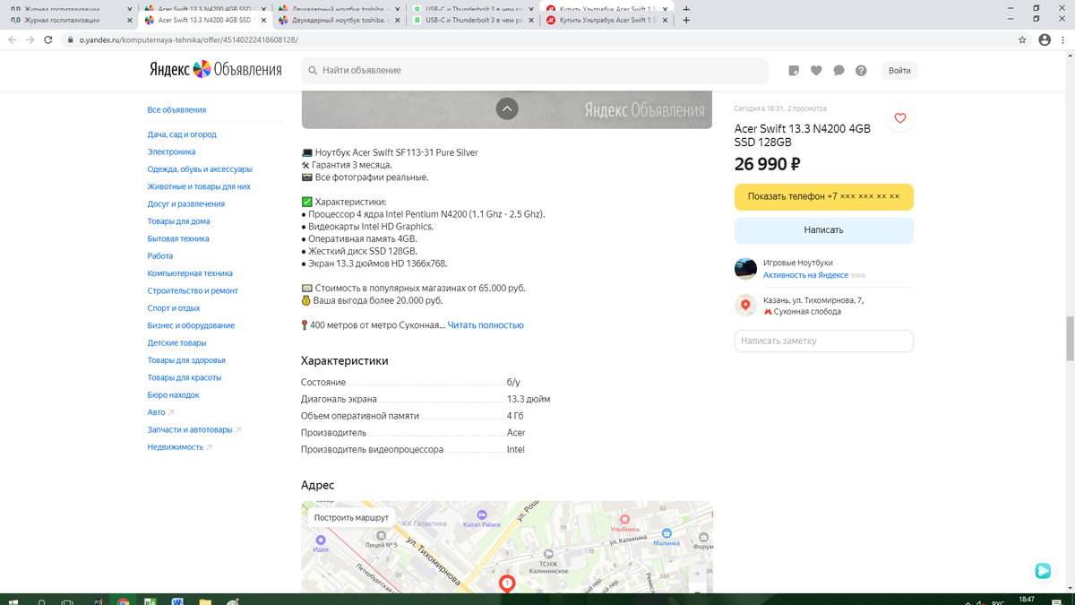The height and width of the screenshot is (605, 1075).
Task: Go back with browser back arrow
Action: 12,40
